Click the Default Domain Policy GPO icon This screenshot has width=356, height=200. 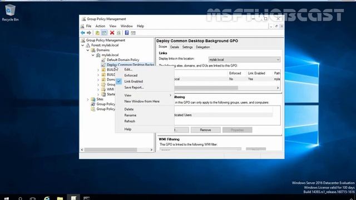click(103, 60)
